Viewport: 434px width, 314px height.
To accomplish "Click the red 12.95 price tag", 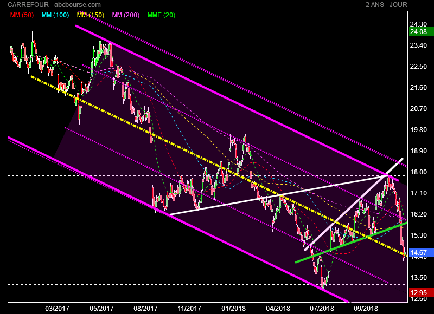I will 421,293.
